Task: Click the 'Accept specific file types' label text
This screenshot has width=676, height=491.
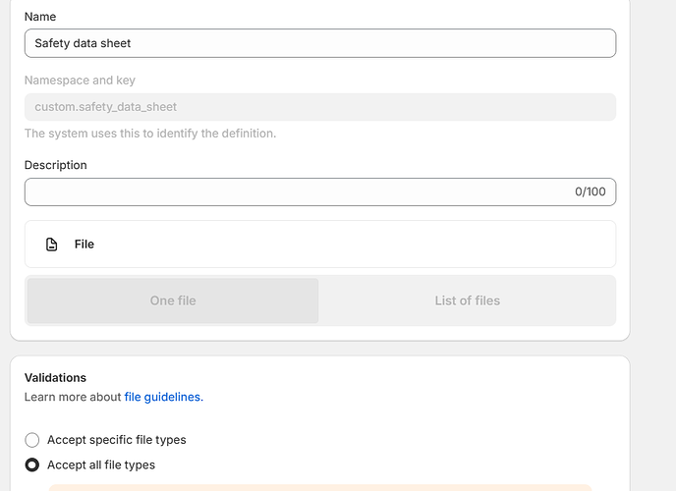Action: coord(116,440)
